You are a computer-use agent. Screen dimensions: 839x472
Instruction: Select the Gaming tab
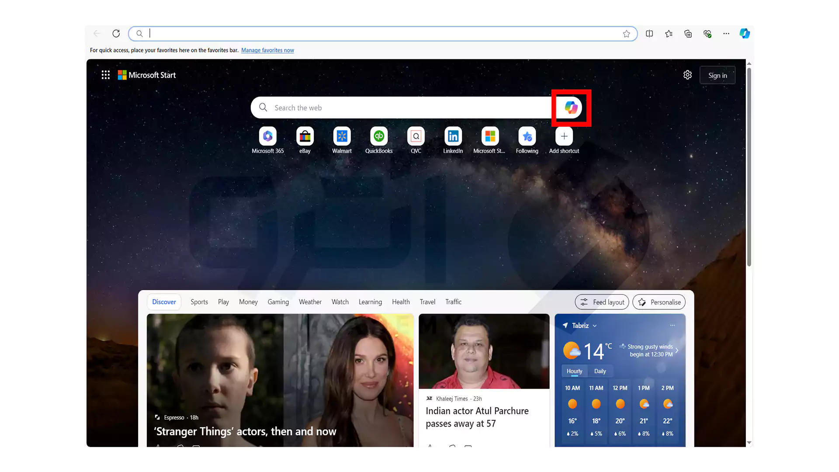tap(278, 302)
